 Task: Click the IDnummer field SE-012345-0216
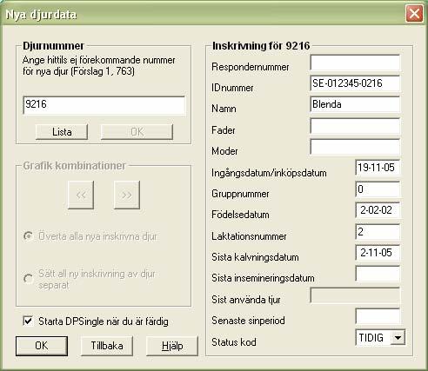point(355,83)
